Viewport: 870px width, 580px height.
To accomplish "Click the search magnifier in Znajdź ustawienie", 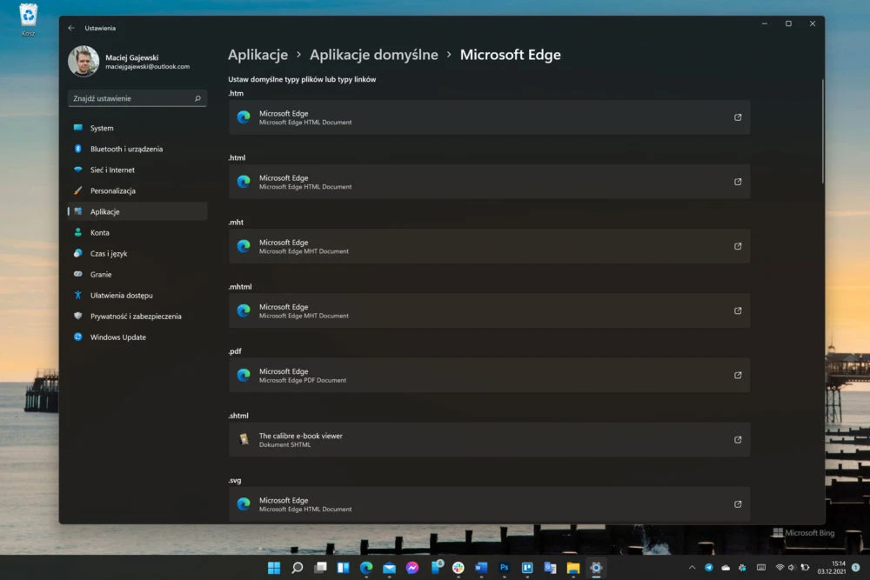I will (x=197, y=98).
